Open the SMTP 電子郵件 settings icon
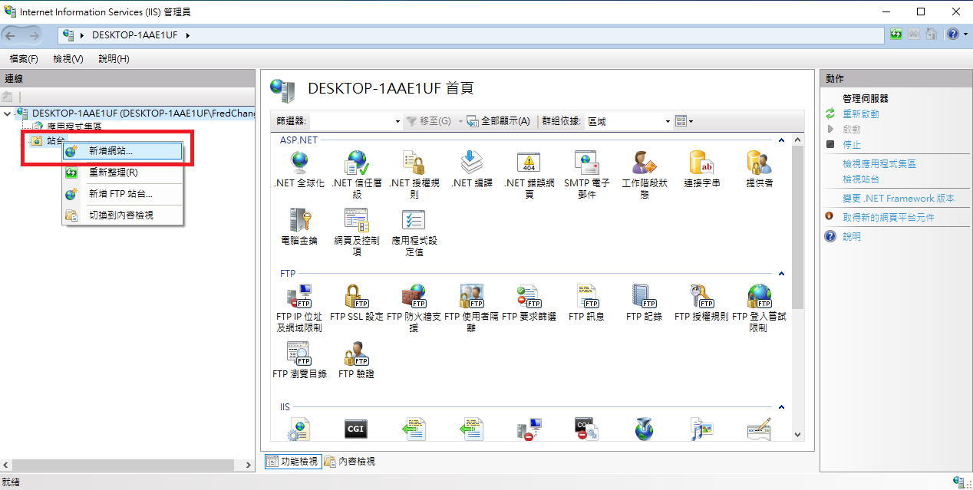This screenshot has width=973, height=490. [x=586, y=163]
